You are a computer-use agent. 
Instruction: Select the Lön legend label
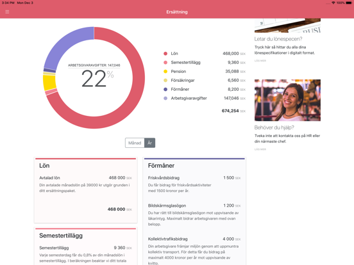click(174, 54)
